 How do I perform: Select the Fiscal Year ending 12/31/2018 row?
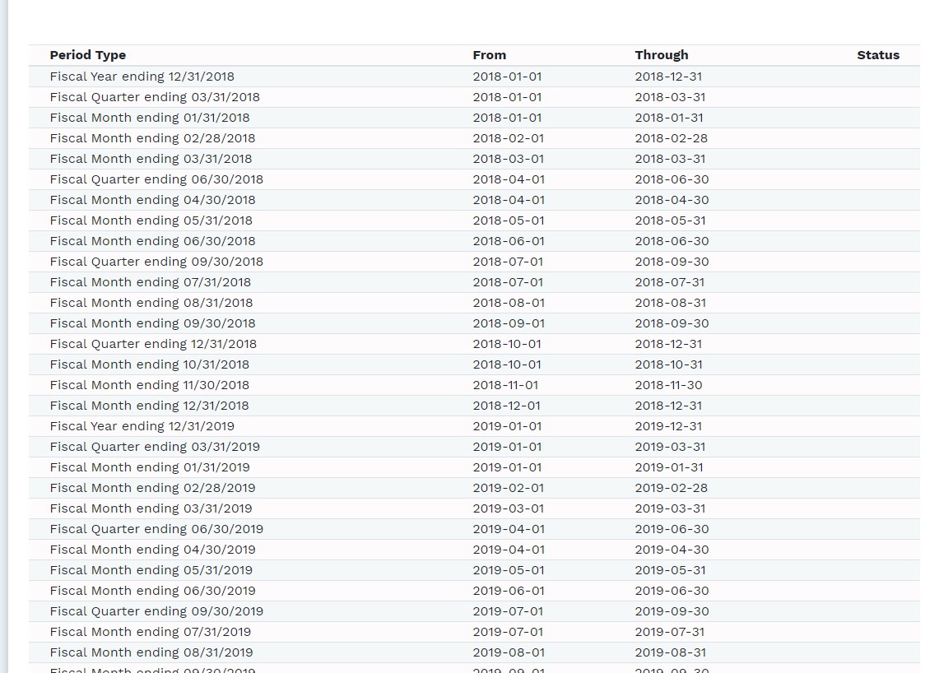coord(142,77)
